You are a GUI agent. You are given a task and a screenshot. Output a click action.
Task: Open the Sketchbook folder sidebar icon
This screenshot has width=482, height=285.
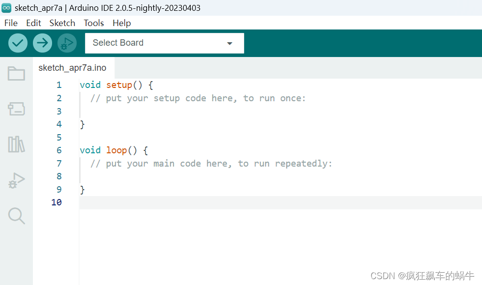click(16, 74)
